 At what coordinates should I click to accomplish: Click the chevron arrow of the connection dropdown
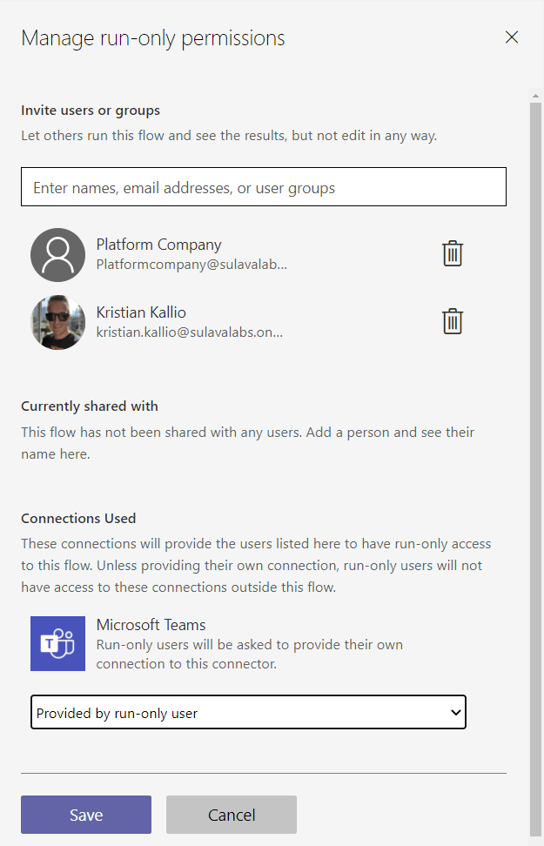pos(453,712)
